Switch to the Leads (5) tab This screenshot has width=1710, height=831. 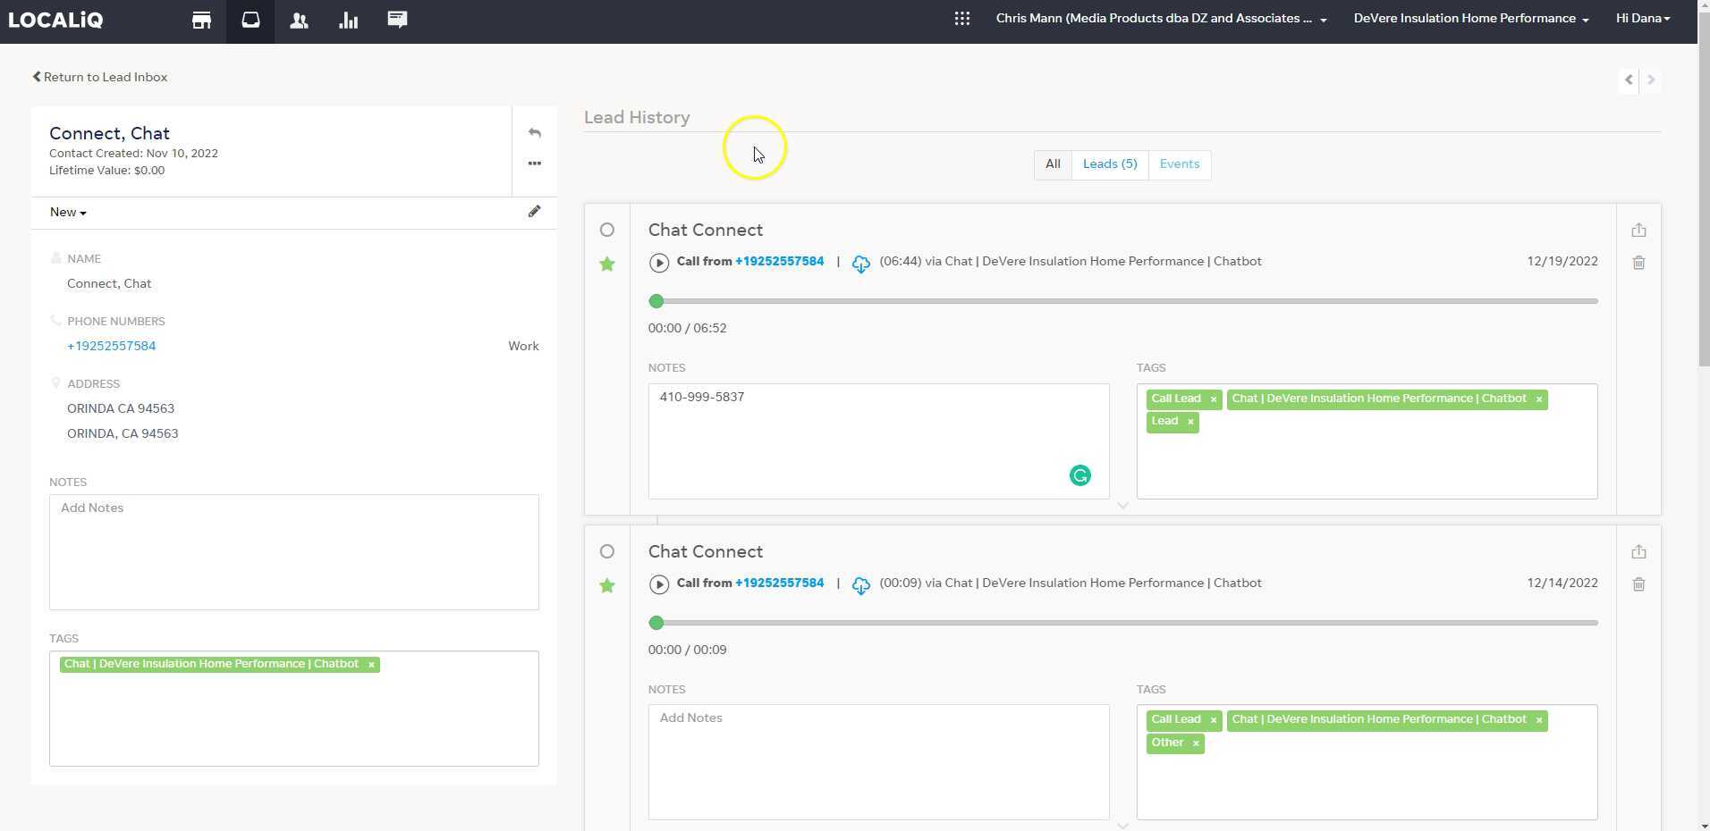pyautogui.click(x=1109, y=164)
